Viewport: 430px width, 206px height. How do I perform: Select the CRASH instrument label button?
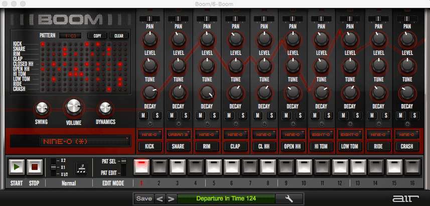pos(406,146)
